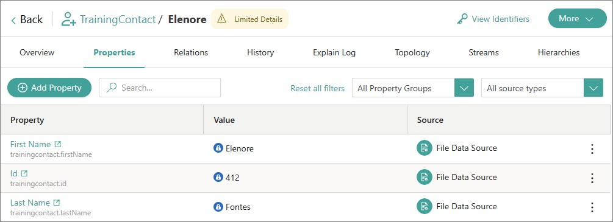Open the More dropdown menu
Viewport: 613px width, 222px height.
578,18
